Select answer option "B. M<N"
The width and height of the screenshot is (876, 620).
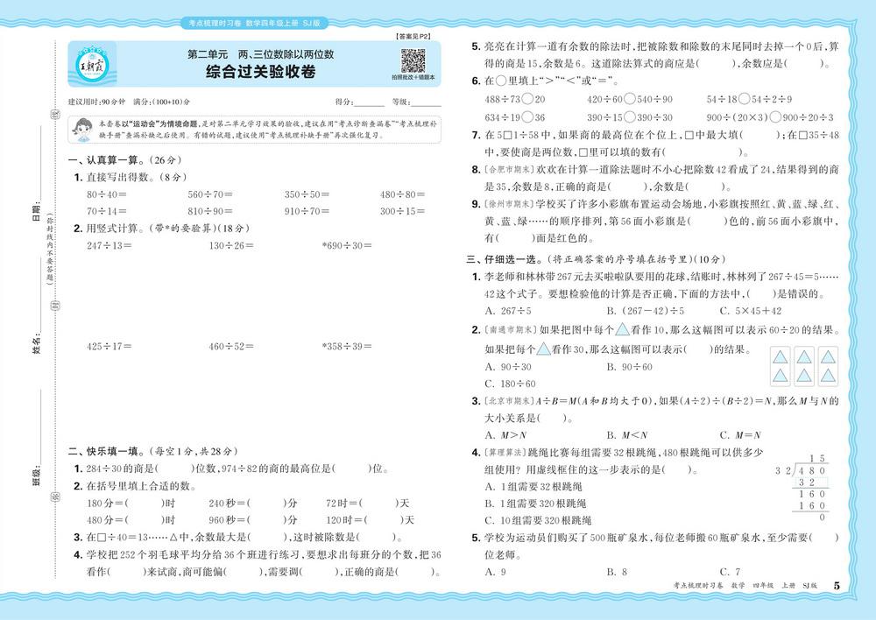[x=627, y=435]
